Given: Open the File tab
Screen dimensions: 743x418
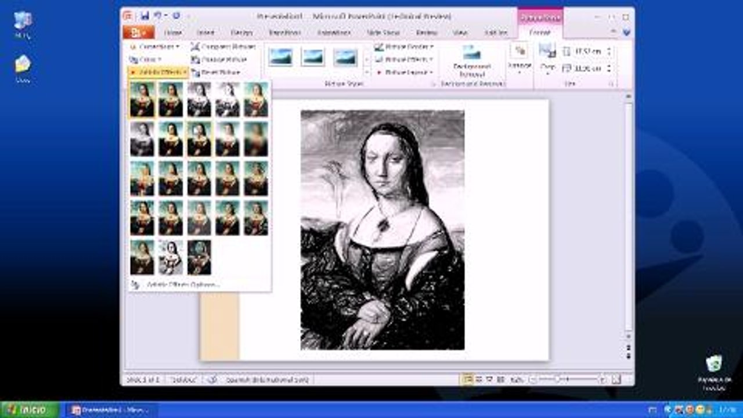Looking at the screenshot, I should [138, 33].
